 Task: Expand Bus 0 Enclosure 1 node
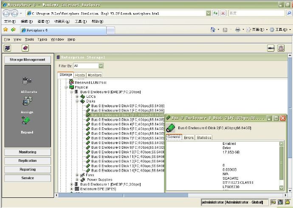pyautogui.click(x=71, y=184)
